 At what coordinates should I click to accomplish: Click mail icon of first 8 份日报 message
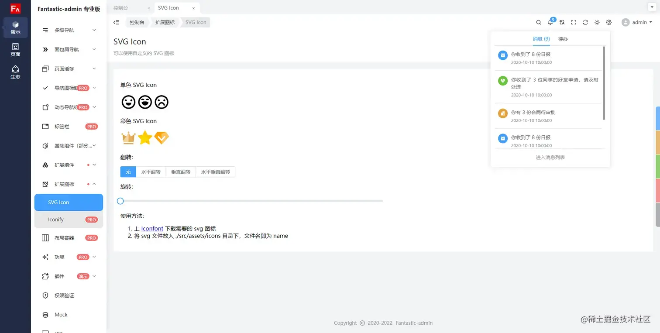pos(503,55)
